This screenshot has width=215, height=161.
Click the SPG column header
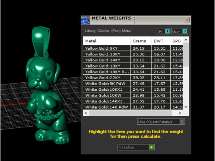click(x=176, y=41)
